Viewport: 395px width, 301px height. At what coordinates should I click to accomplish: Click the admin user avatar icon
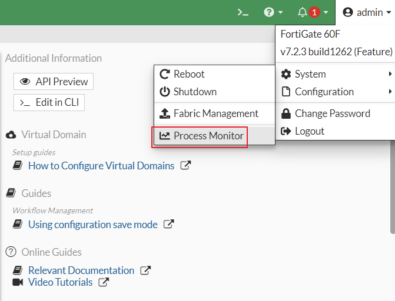coord(348,12)
